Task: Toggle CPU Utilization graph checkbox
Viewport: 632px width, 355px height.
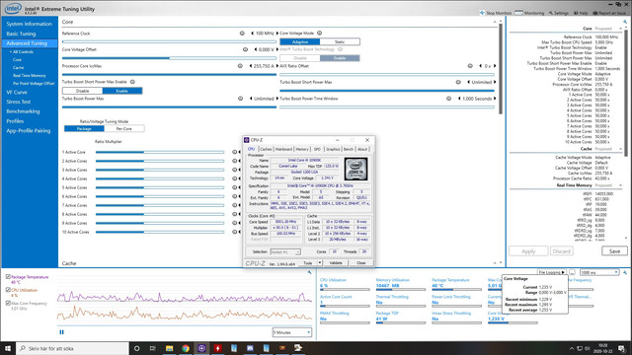Action: pos(8,290)
